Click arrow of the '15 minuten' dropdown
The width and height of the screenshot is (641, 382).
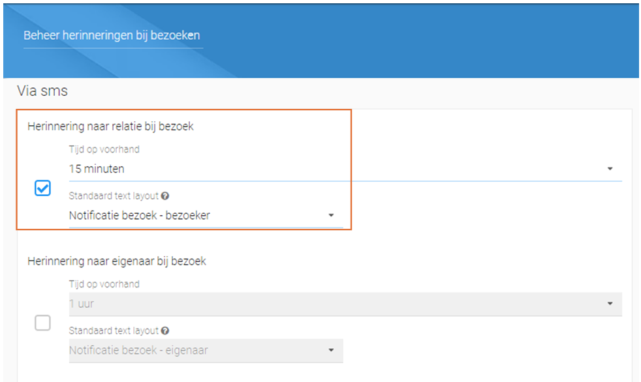tap(610, 169)
